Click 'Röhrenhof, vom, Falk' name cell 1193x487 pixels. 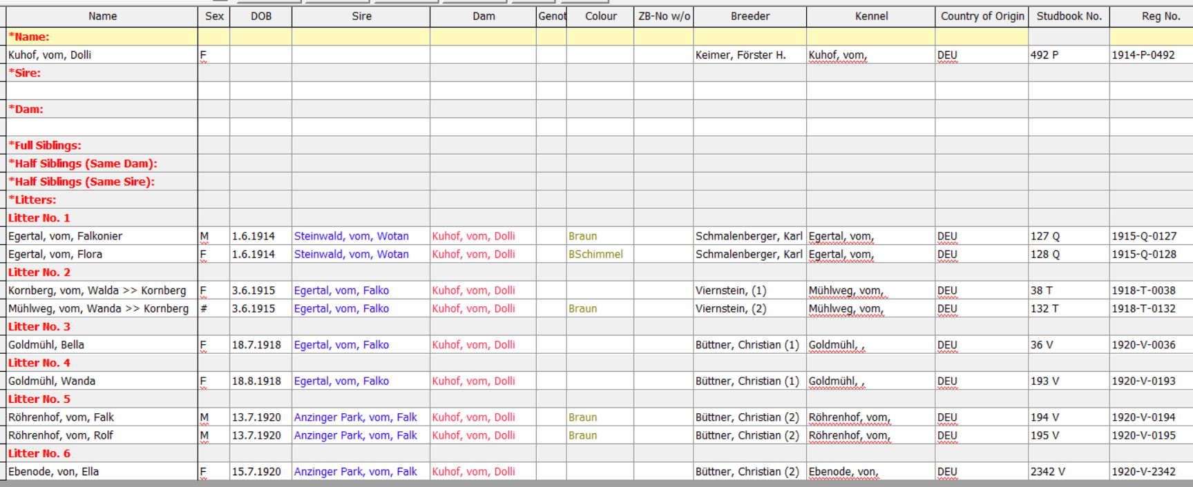click(102, 417)
